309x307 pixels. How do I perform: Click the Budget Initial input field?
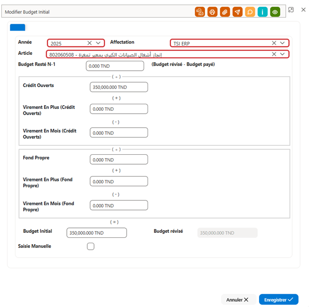[97, 233]
